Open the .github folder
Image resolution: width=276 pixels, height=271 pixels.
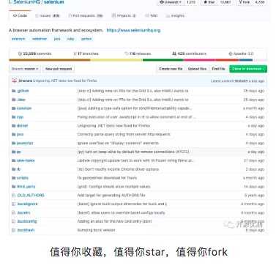(x=23, y=91)
